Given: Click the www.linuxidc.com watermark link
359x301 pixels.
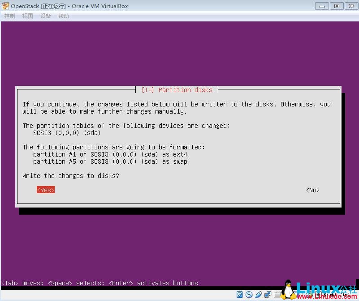Looking at the screenshot, I should pyautogui.click(x=327, y=296).
